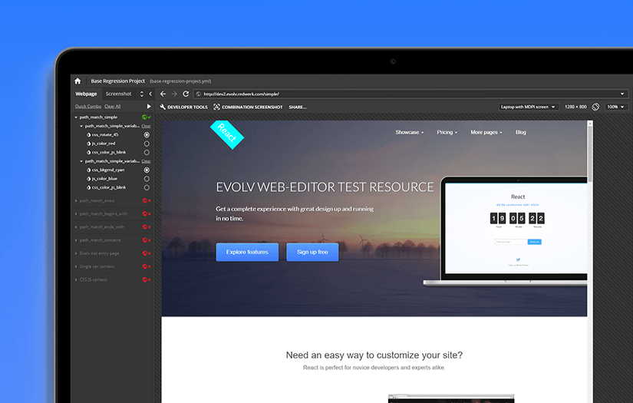
Task: Click the red status icon for path_match_ends_with
Action: pyautogui.click(x=146, y=227)
